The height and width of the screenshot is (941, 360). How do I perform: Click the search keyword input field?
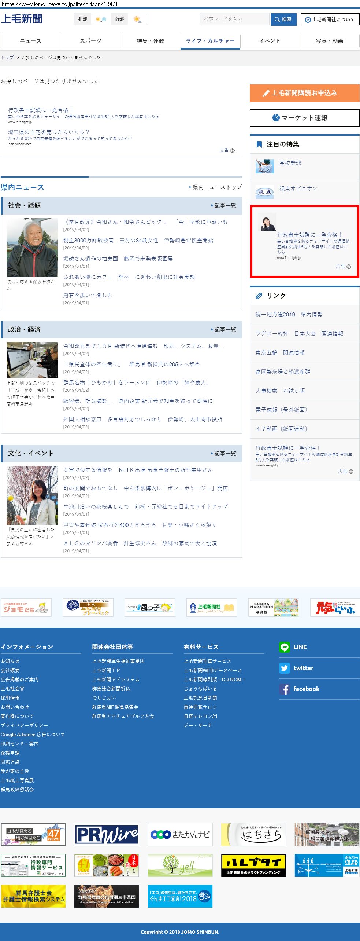234,19
